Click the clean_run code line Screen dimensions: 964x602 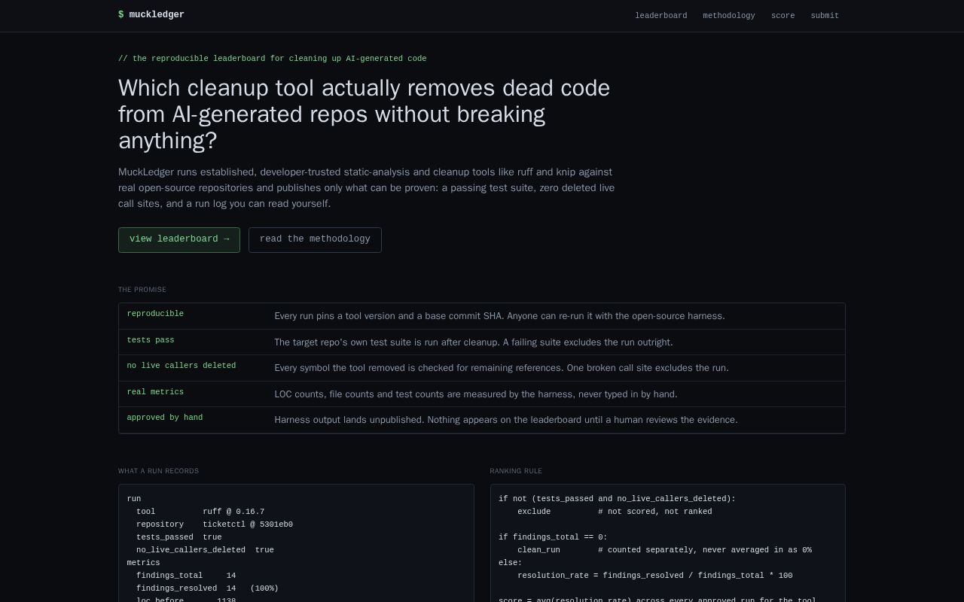pos(664,550)
